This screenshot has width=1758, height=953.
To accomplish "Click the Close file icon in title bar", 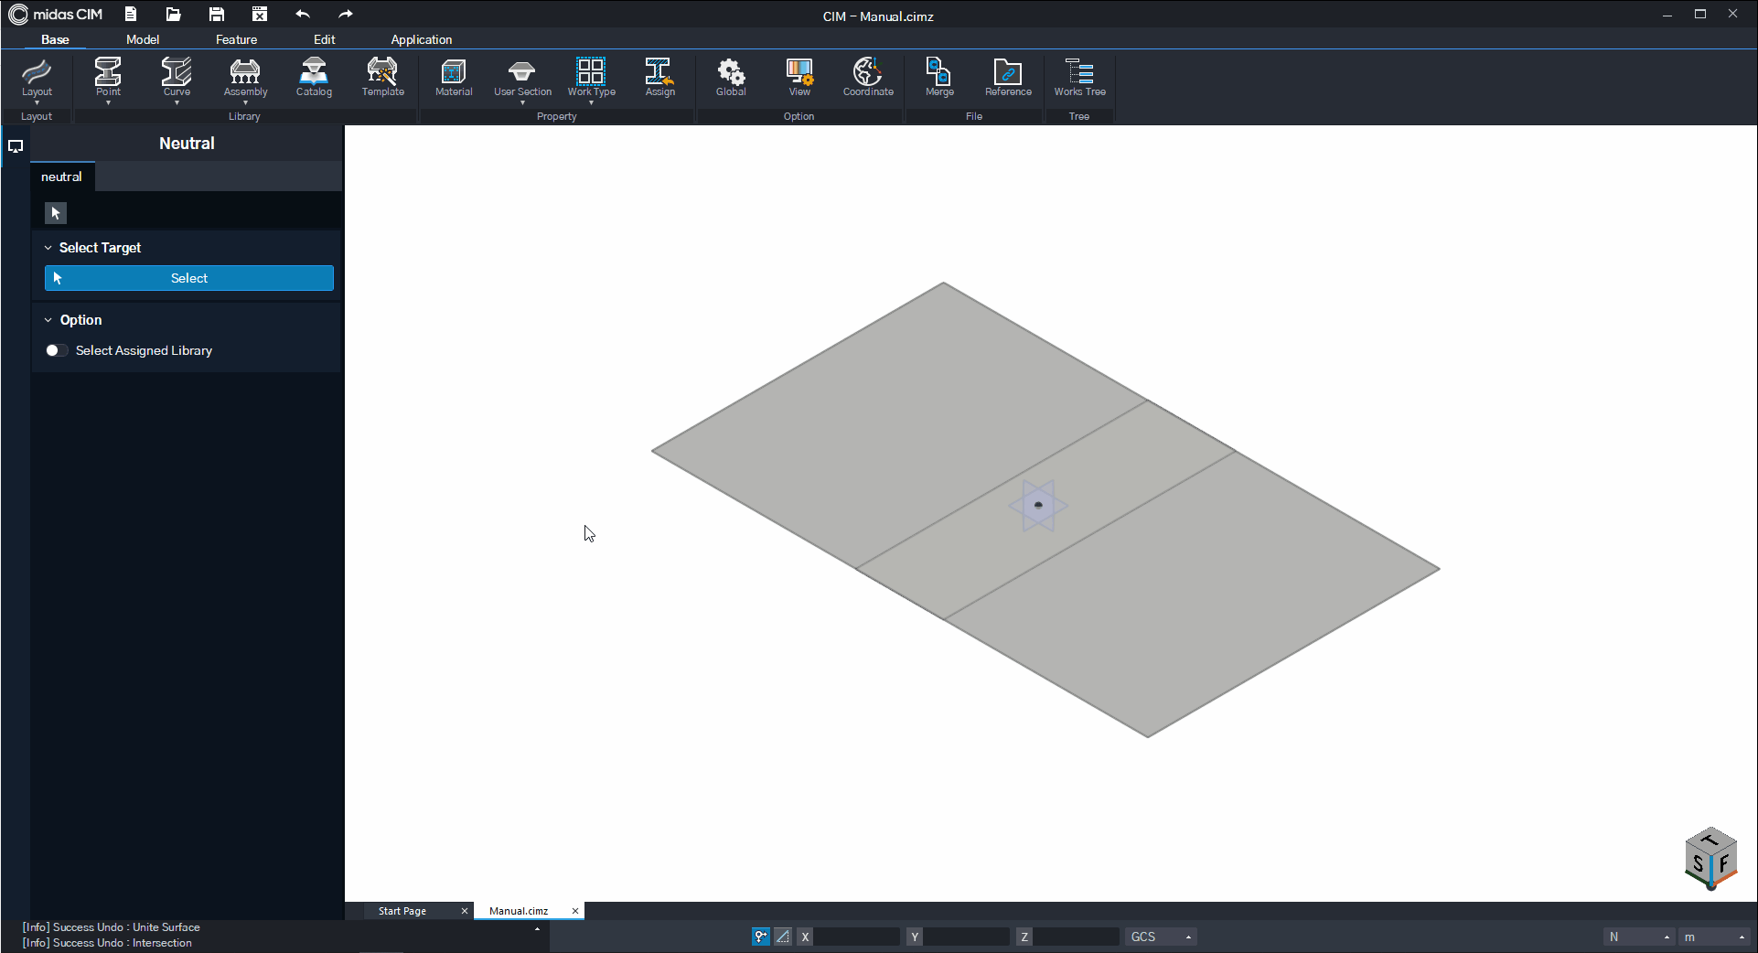I will point(260,15).
